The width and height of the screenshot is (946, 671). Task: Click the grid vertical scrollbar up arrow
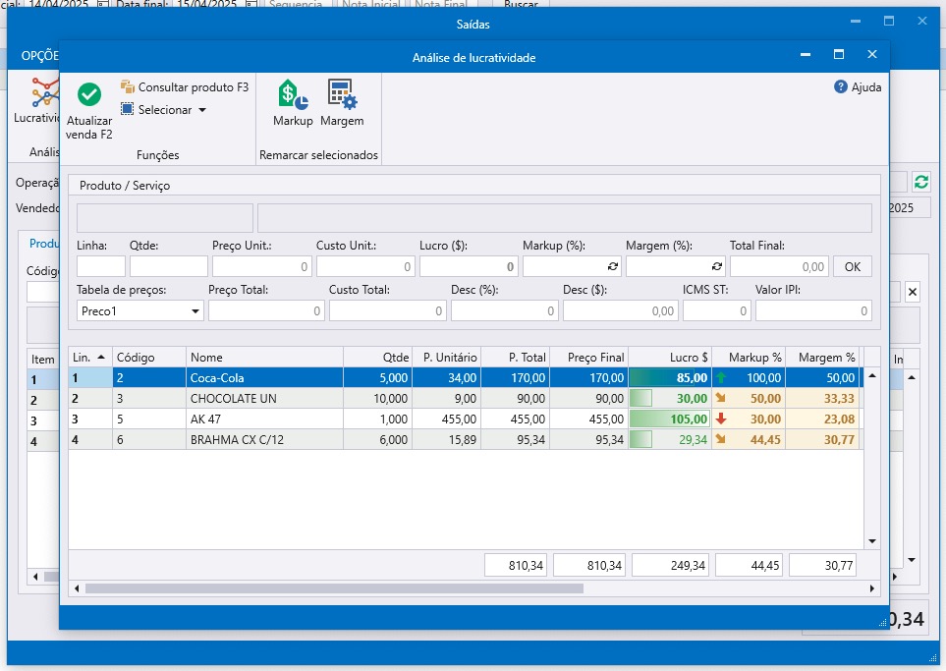click(x=871, y=376)
